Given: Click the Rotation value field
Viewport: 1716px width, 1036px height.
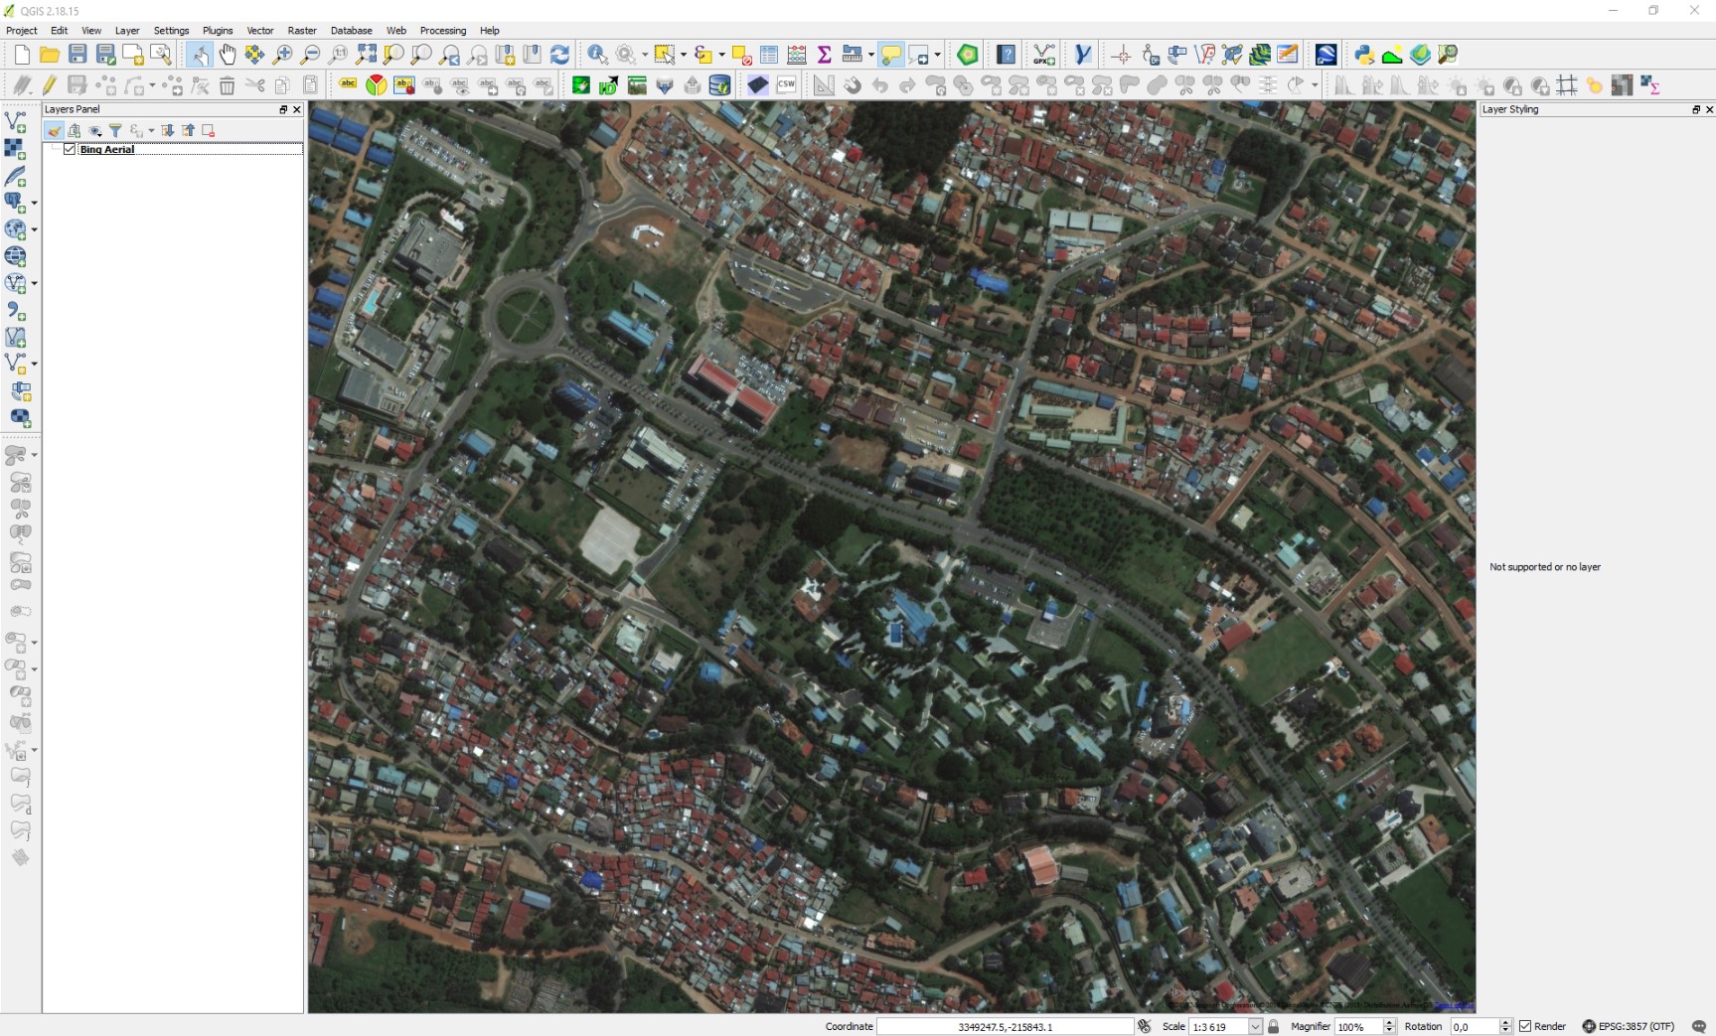Looking at the screenshot, I should pyautogui.click(x=1475, y=1026).
